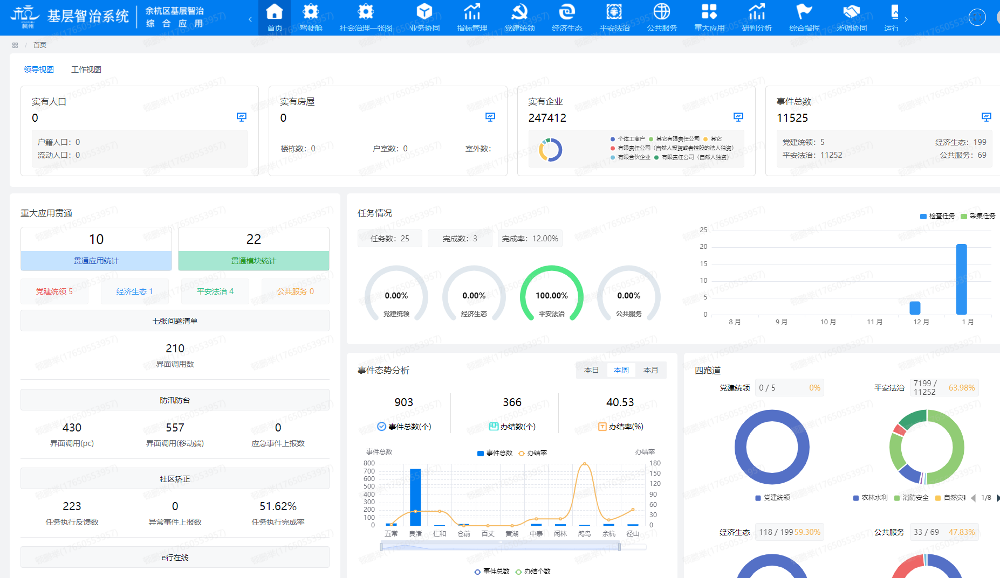Open the 公共服务 globe icon
Viewport: 1000px width, 578px height.
(x=662, y=11)
